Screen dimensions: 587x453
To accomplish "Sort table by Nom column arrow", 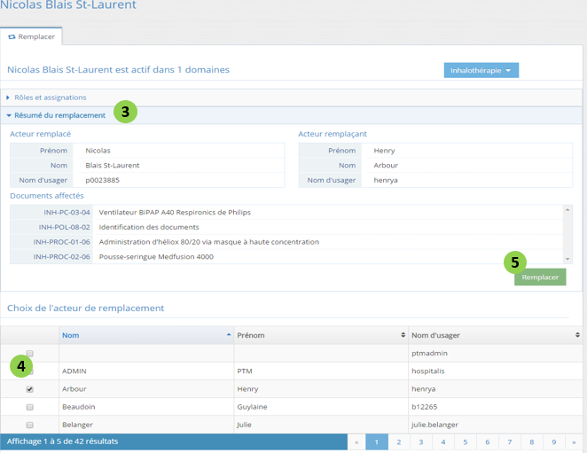I will (x=229, y=335).
